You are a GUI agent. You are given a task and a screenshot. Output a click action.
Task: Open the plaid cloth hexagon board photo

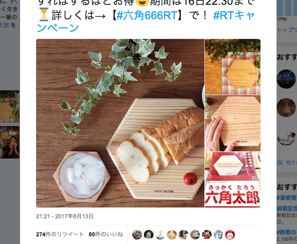pyautogui.click(x=232, y=67)
